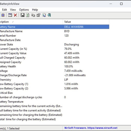Viewport: 131px width, 131px height.
Task: Click the red X delete icon
Action: coord(15,15)
